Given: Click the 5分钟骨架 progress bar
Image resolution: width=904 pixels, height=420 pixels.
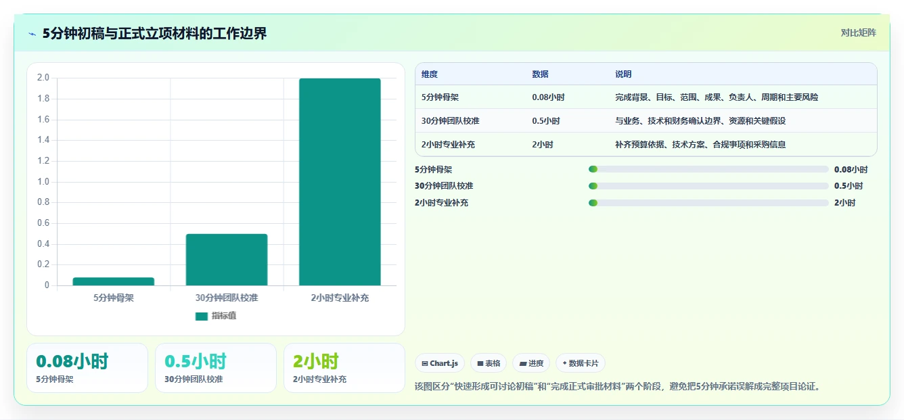Looking at the screenshot, I should (708, 170).
